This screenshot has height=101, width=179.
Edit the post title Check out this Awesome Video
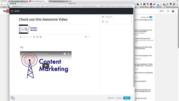(43, 19)
